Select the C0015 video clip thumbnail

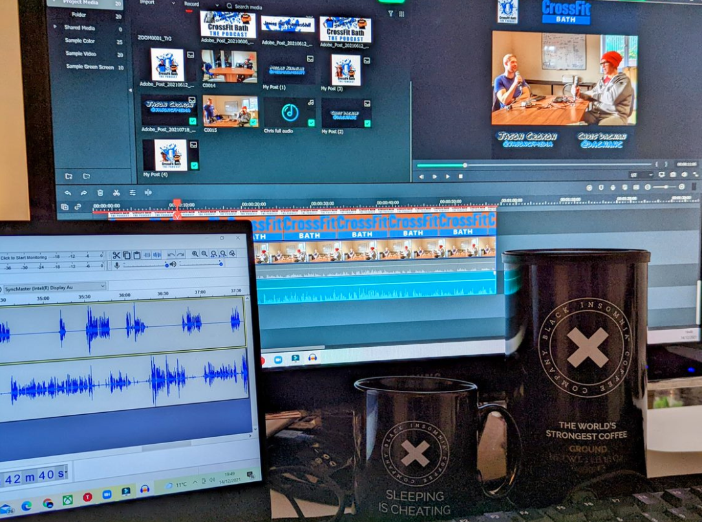230,111
